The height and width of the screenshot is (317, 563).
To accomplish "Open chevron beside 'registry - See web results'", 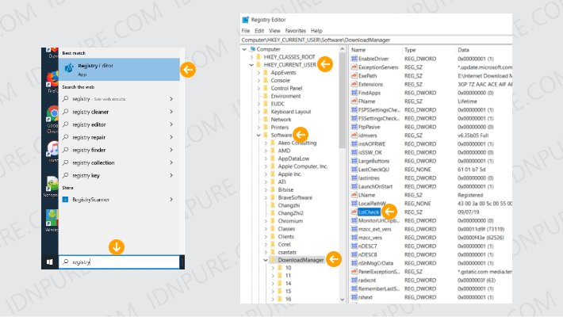I will point(171,99).
